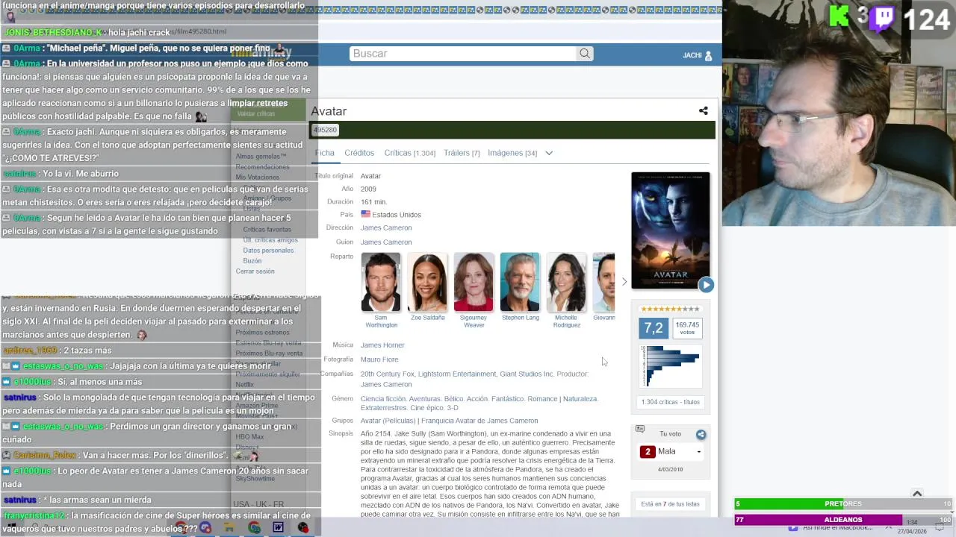Click the green PRETORES progress bar
This screenshot has height=537, width=956.
point(843,504)
